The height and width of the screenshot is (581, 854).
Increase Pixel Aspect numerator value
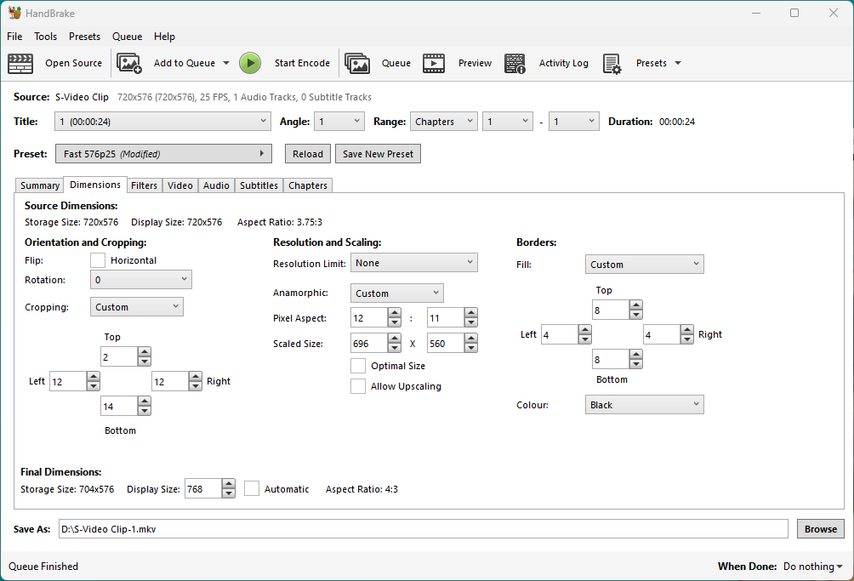tap(395, 313)
